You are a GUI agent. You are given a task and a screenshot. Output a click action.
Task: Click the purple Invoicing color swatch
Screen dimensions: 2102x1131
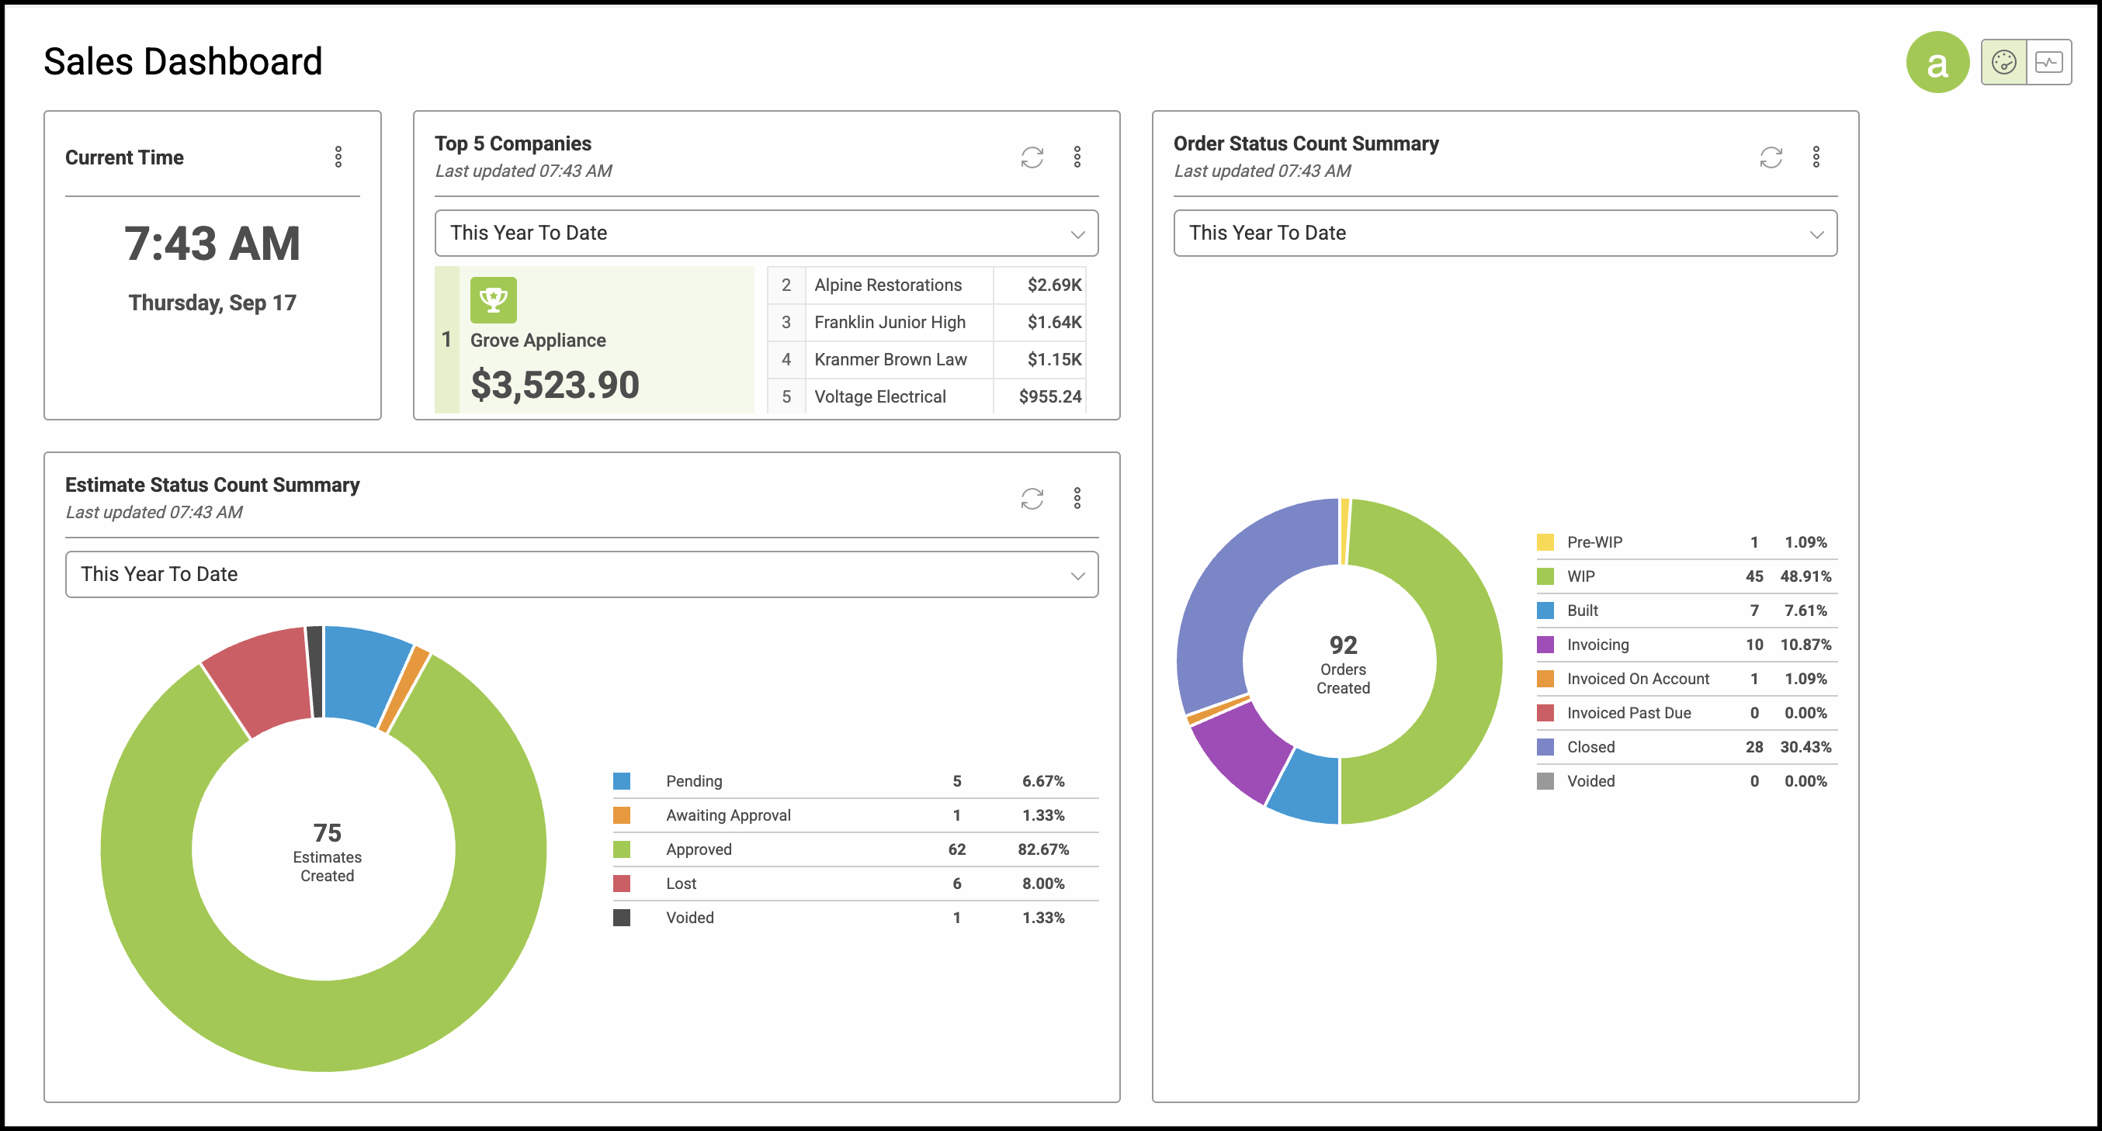(x=1545, y=644)
